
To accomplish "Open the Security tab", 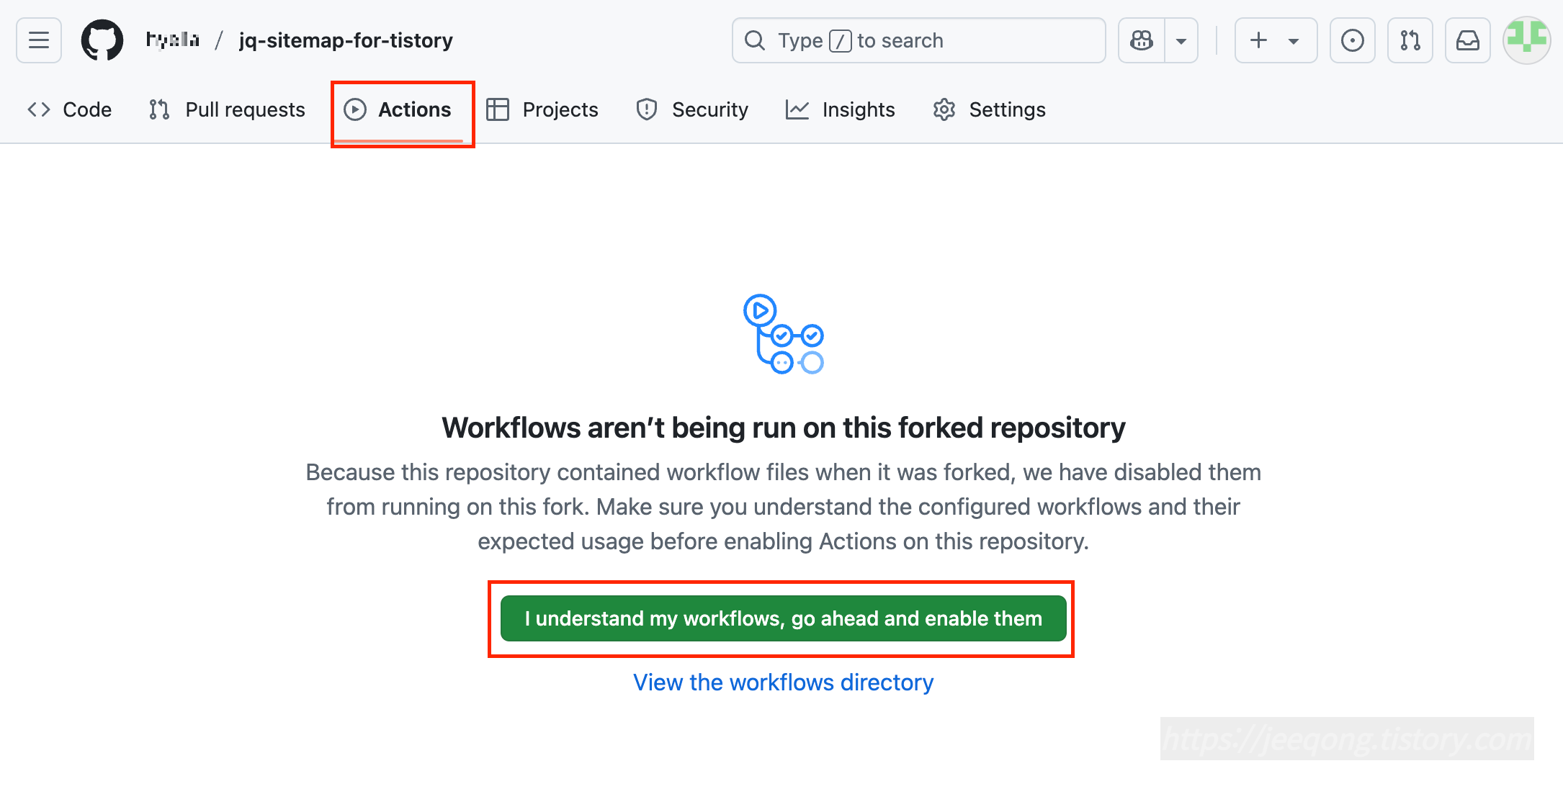I will (x=692, y=109).
